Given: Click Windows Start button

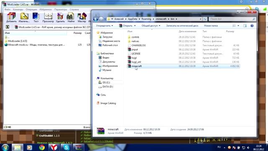Looking at the screenshot, I should click(x=5, y=147).
